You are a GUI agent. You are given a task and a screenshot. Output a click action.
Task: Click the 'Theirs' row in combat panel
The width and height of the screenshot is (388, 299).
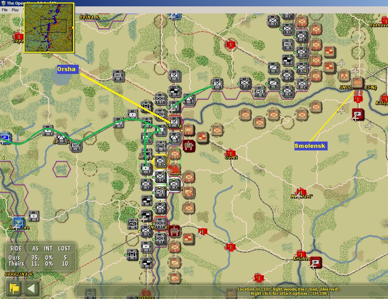(38, 264)
